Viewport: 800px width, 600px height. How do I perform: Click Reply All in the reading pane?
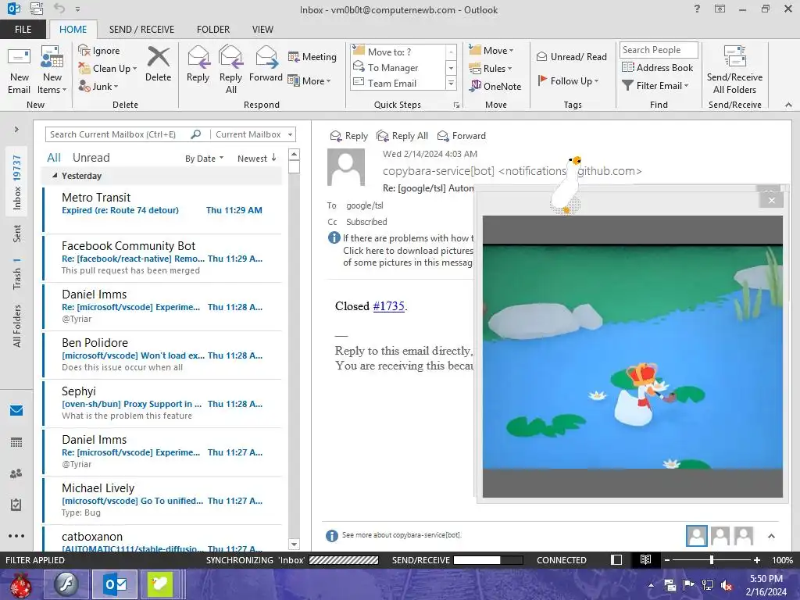click(x=402, y=136)
